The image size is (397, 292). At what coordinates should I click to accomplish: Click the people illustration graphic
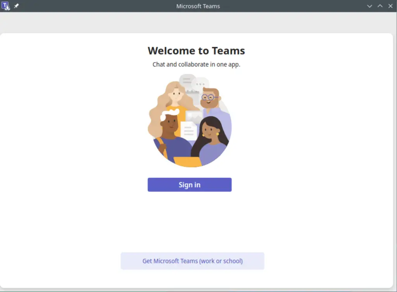tap(190, 120)
